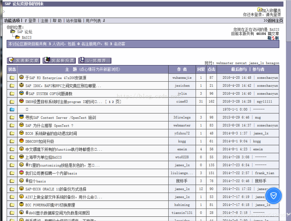Click the 发表新文章 post button
This screenshot has width=291, height=221.
pos(23,60)
